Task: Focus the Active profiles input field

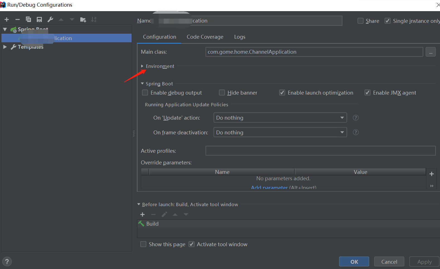Action: click(320, 151)
